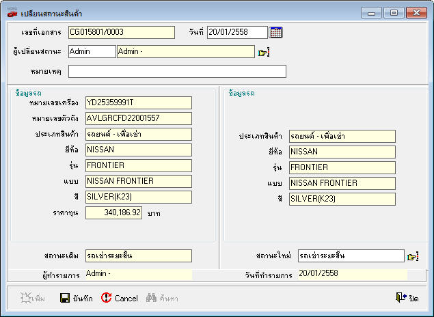The height and width of the screenshot is (317, 434).
Task: Close the window with the red X
Action: coord(416,13)
